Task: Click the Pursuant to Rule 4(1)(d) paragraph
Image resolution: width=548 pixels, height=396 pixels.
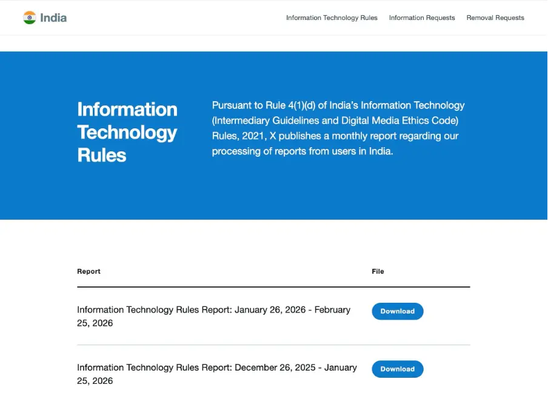Action: pyautogui.click(x=338, y=128)
